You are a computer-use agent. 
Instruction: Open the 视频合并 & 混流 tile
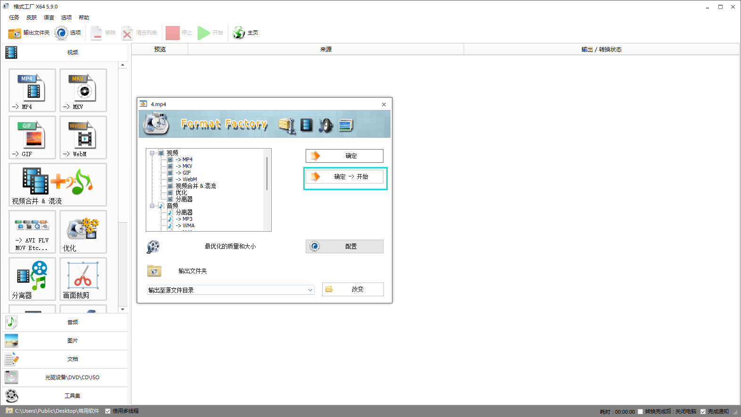[58, 184]
